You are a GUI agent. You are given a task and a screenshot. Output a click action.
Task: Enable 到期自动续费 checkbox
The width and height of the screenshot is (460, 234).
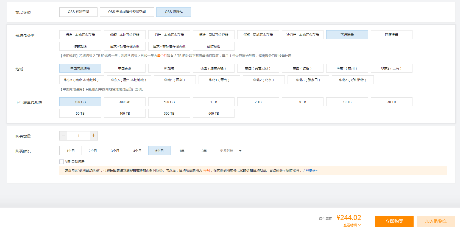click(x=62, y=162)
